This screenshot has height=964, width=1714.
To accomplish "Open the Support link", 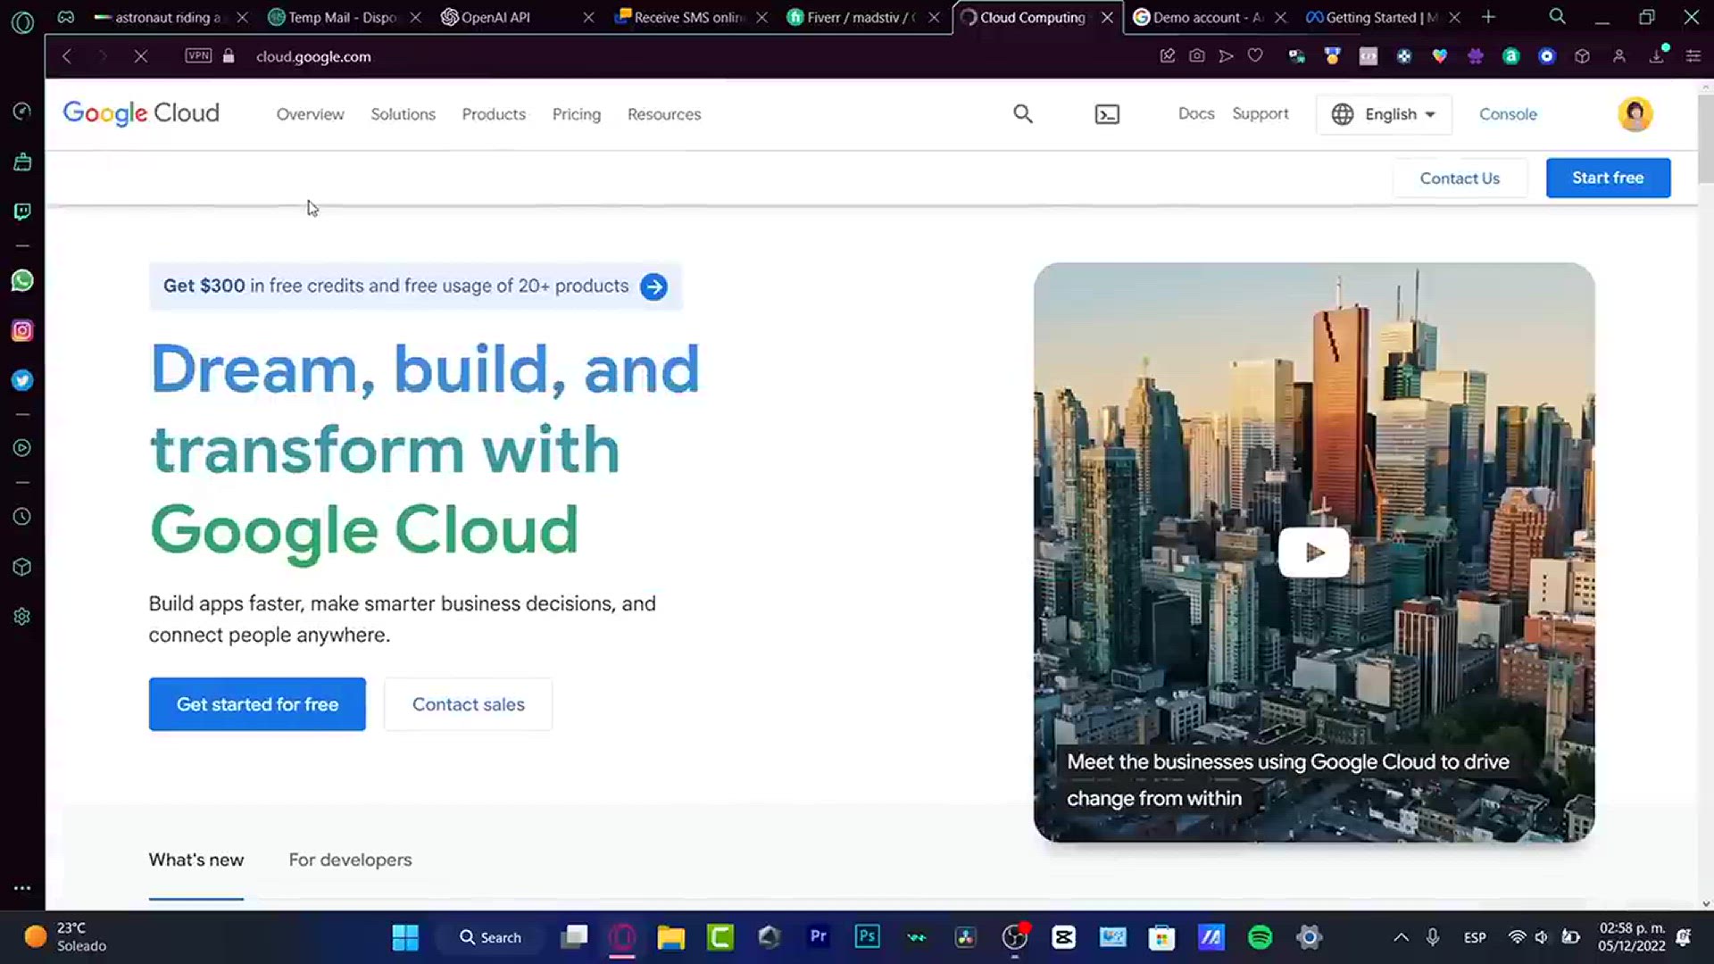I will (x=1260, y=113).
